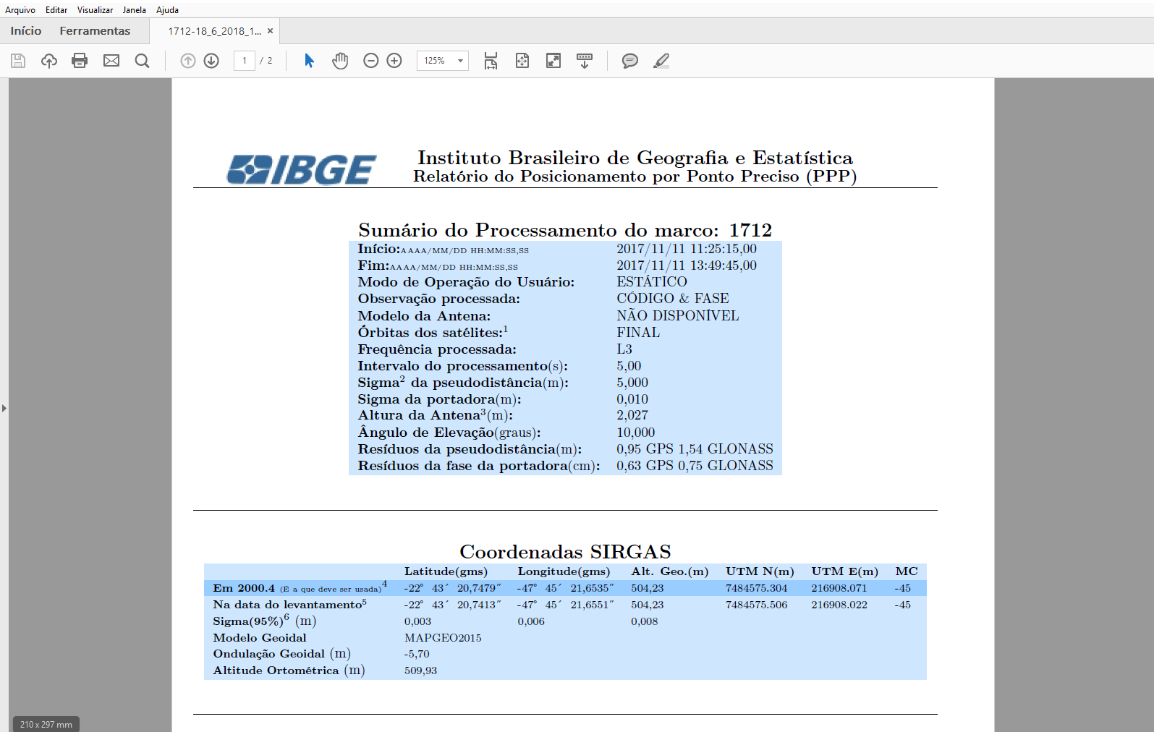Expand the left navigation pane arrow
This screenshot has height=732, width=1154.
(4, 409)
